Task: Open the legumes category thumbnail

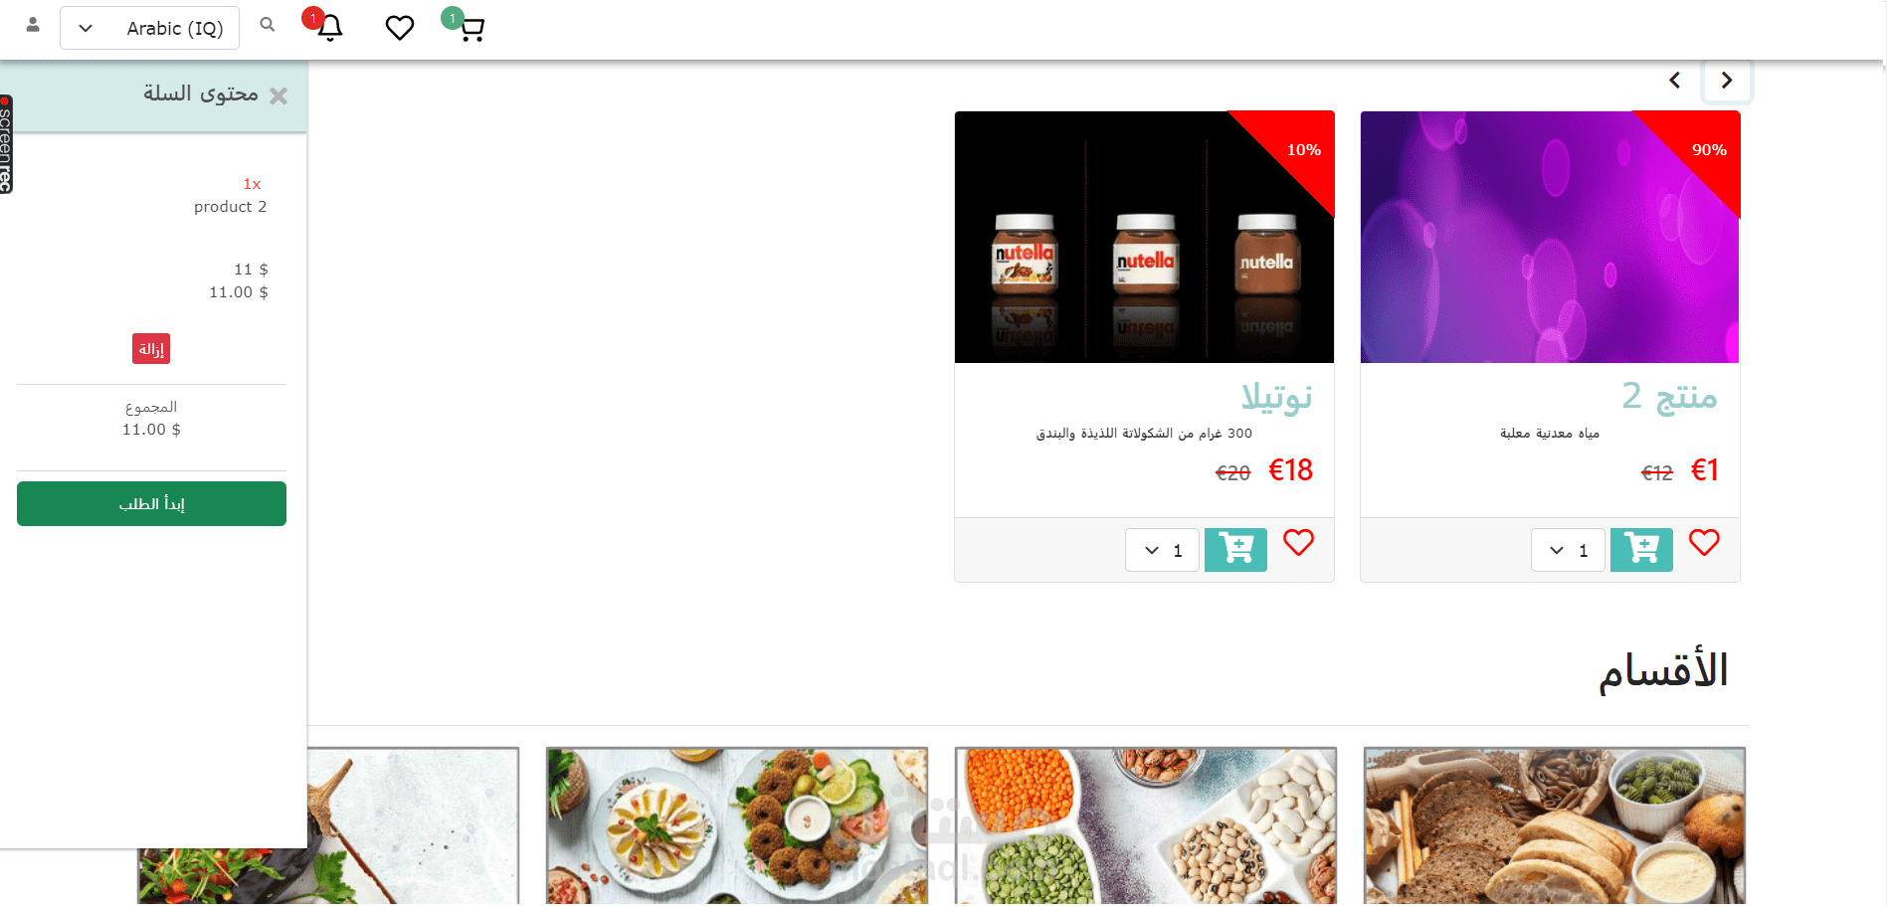Action: (x=1146, y=826)
